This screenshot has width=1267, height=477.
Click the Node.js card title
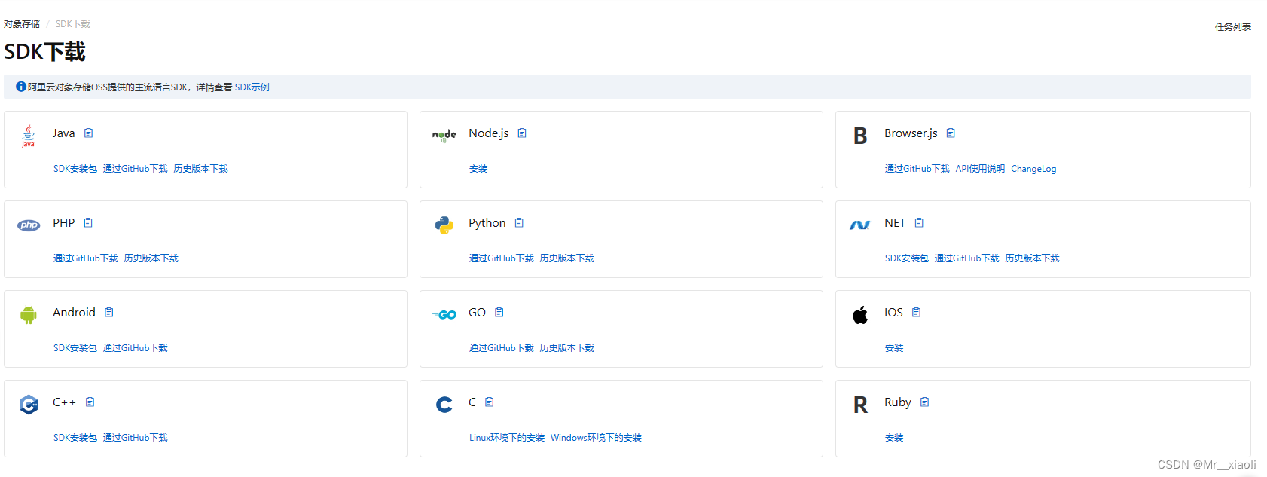489,133
